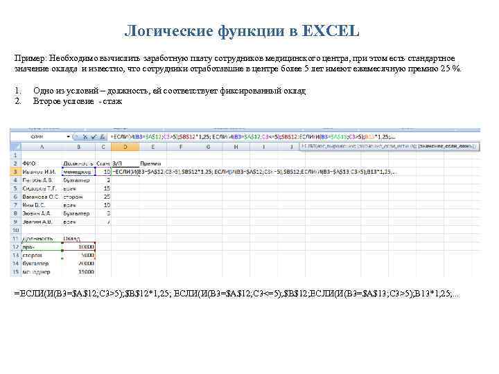Select 'Бухгалтер' cell in row 14
The image size is (499, 374).
pyautogui.click(x=42, y=263)
